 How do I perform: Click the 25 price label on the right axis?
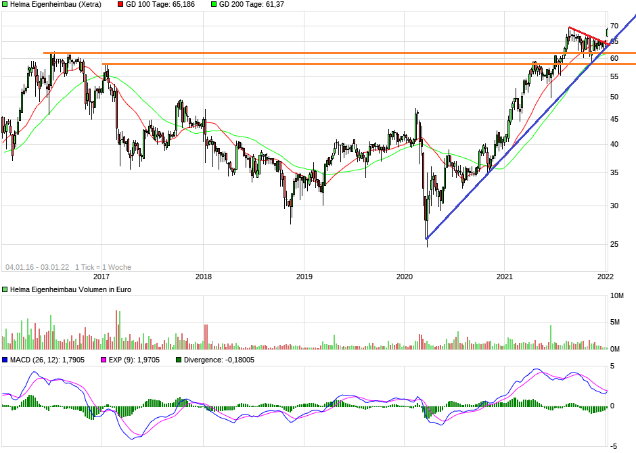tap(614, 244)
